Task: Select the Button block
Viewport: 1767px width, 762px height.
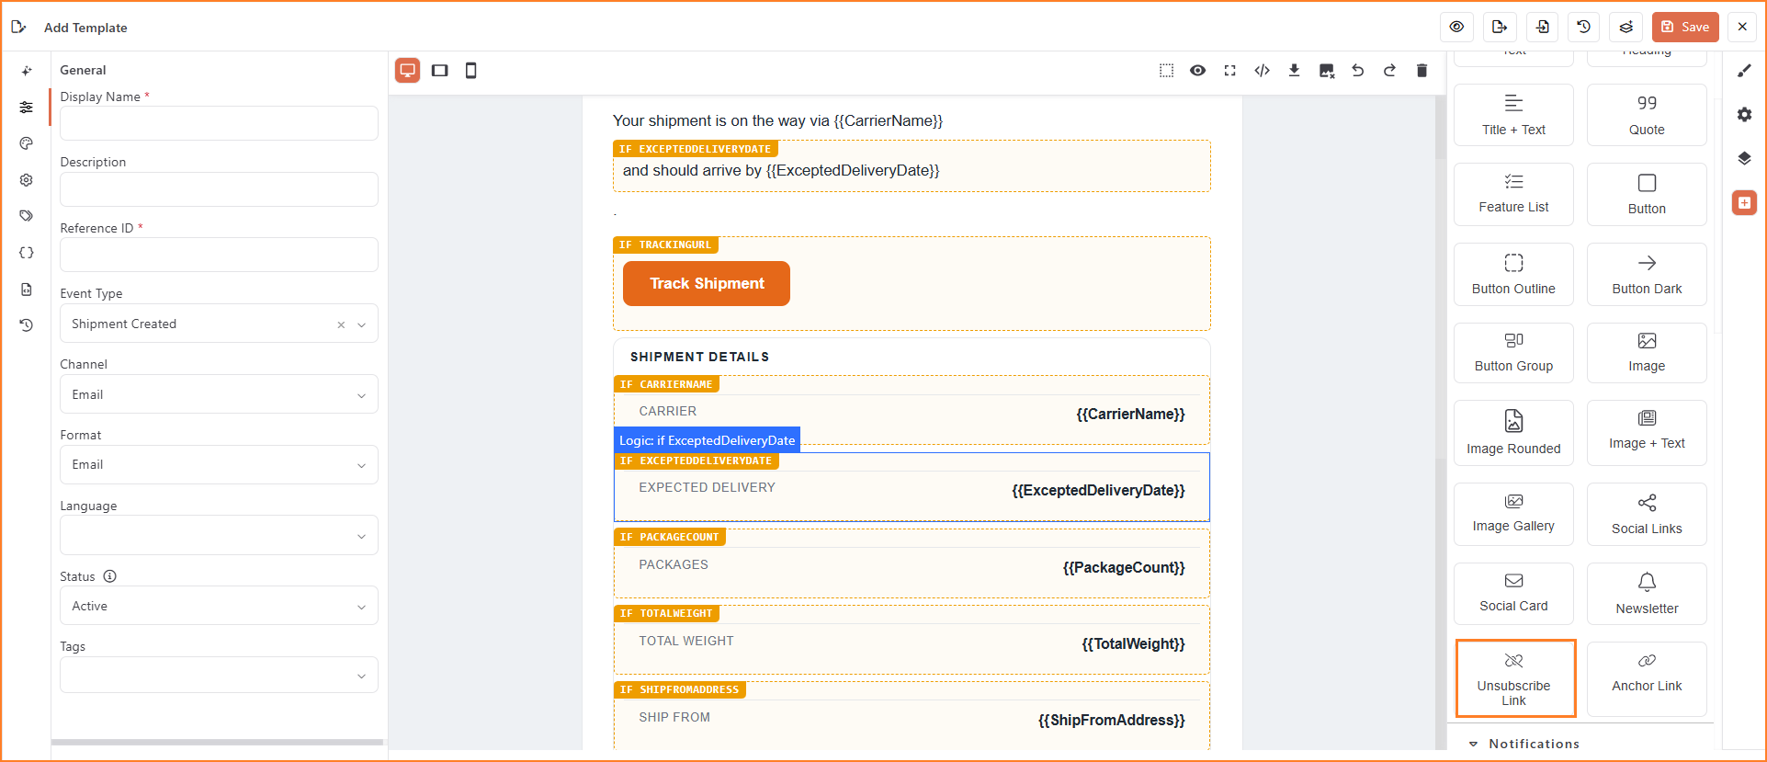Action: coord(1647,194)
